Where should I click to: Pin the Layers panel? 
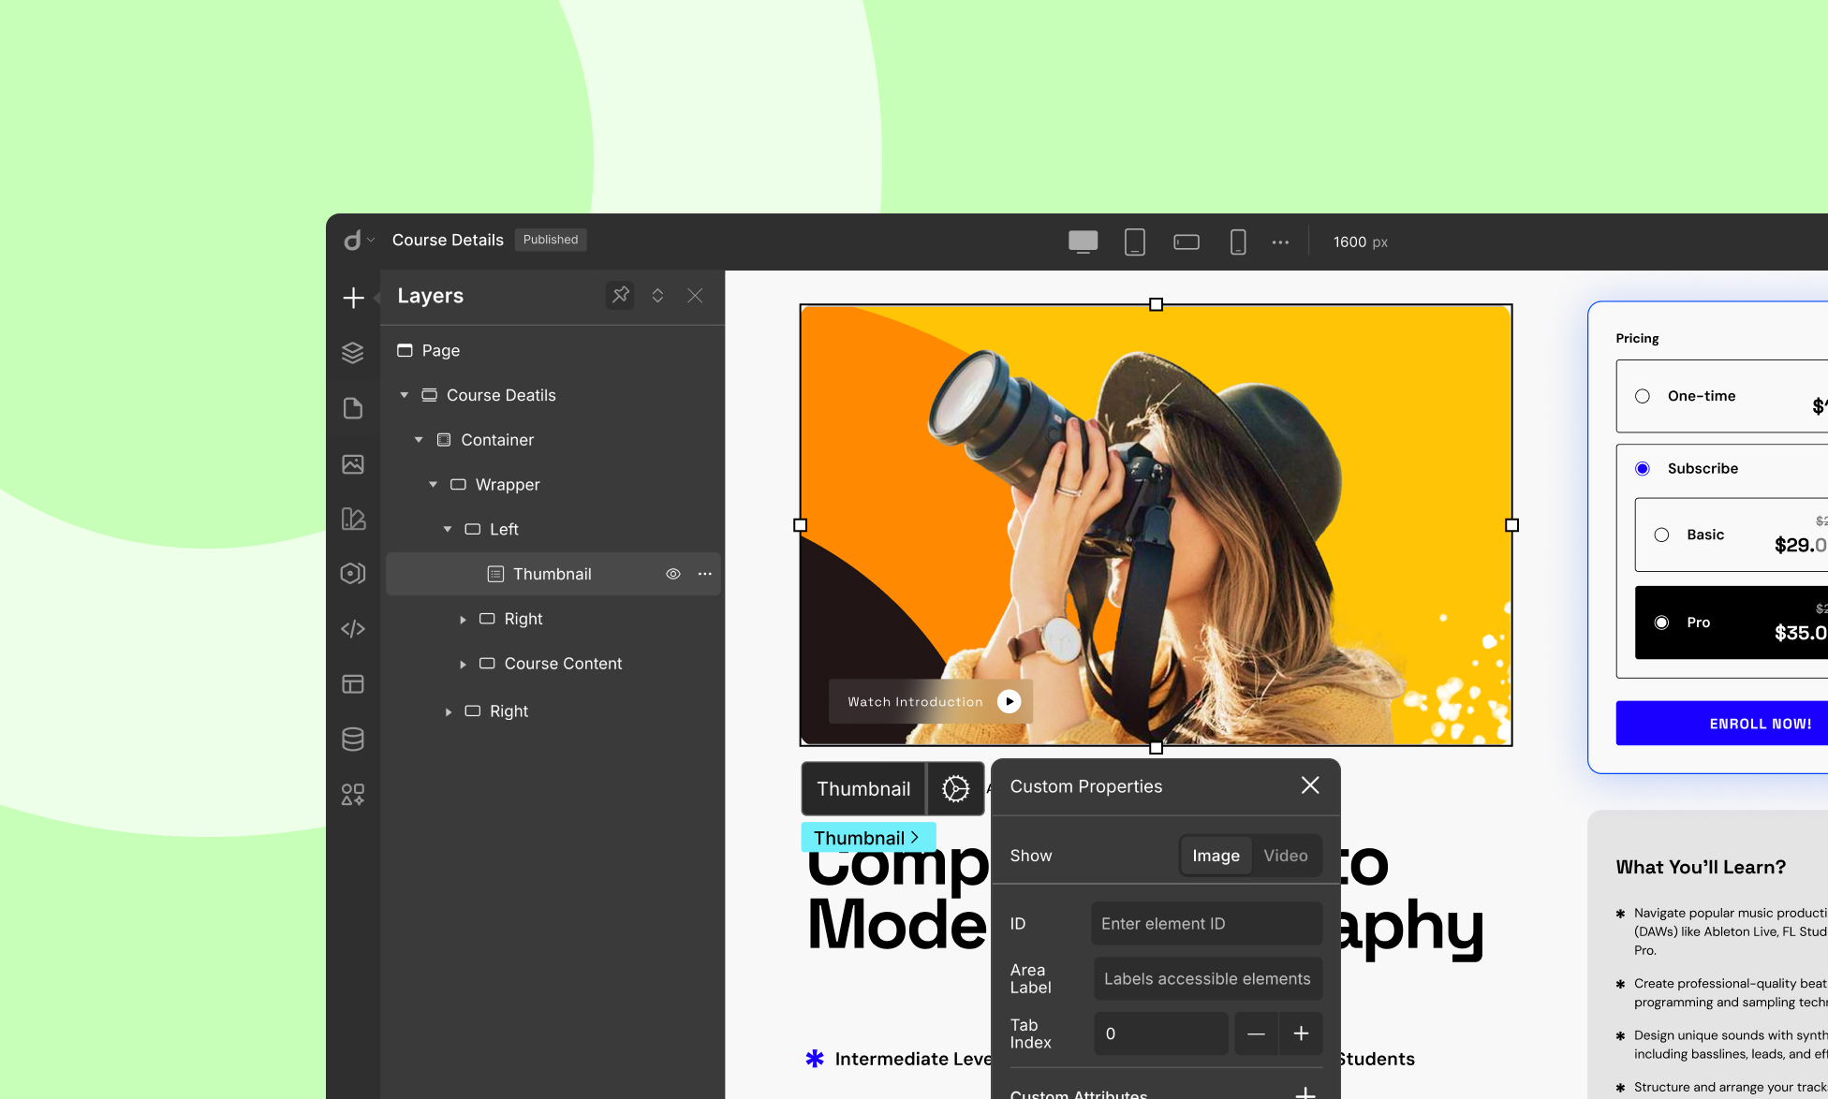[620, 296]
